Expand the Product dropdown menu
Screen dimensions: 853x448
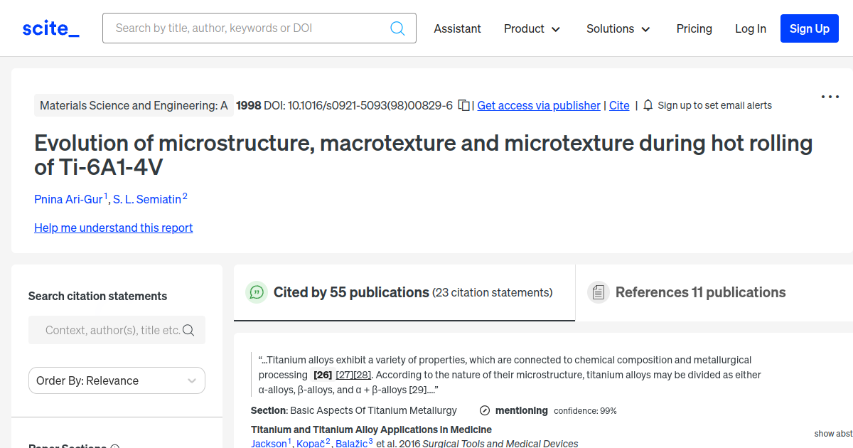(x=532, y=28)
